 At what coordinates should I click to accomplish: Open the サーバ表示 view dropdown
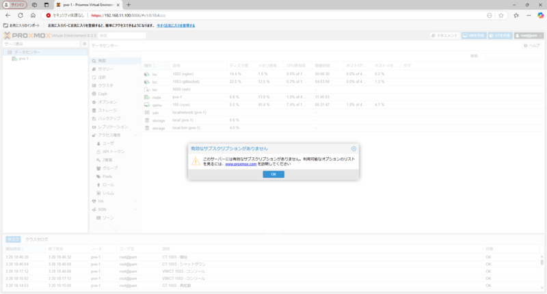pos(41,44)
